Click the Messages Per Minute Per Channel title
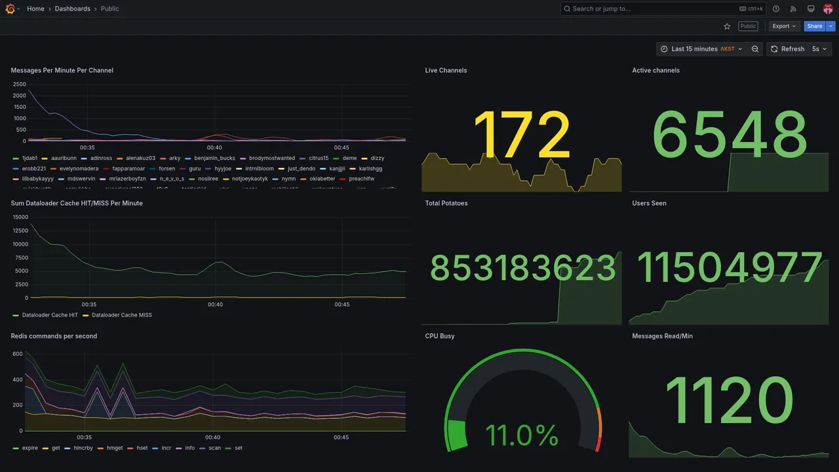The width and height of the screenshot is (839, 472). (x=62, y=70)
